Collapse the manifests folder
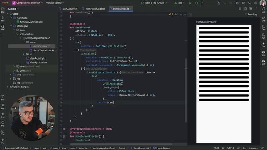The height and width of the screenshot is (150, 267). (11, 17)
